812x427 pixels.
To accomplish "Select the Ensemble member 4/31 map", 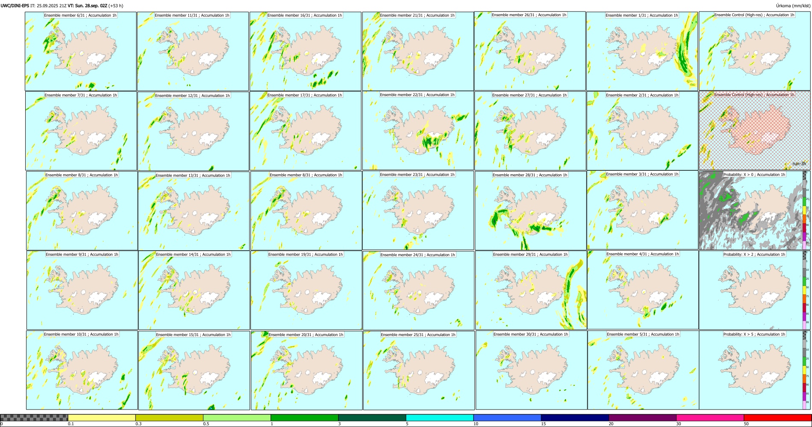I will (x=643, y=290).
